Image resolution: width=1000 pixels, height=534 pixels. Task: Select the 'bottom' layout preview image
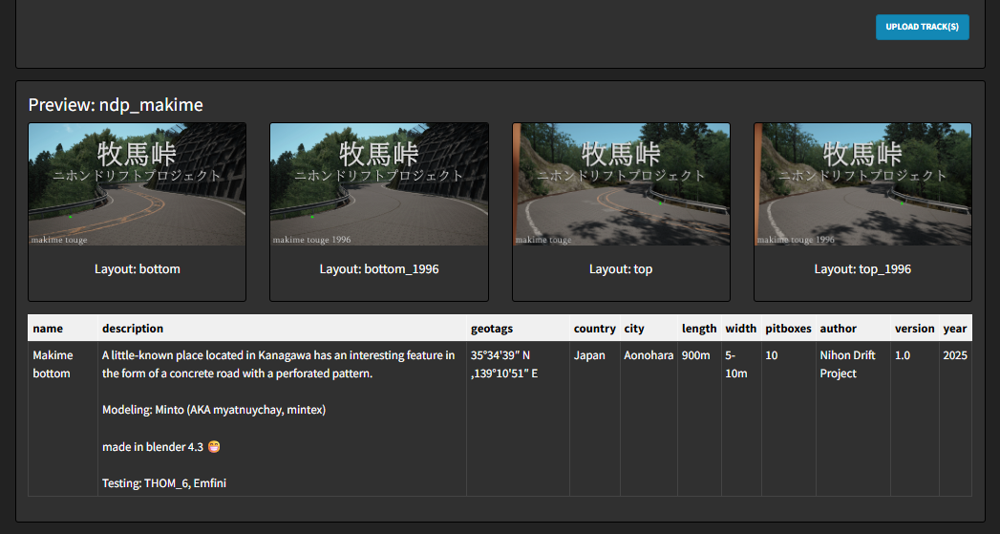[138, 184]
